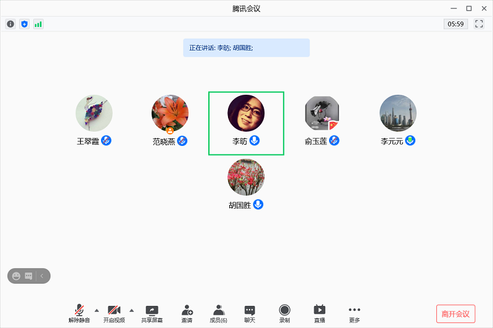This screenshot has width=493, height=328.
Task: Open the chat (聊天) panel
Action: click(250, 313)
